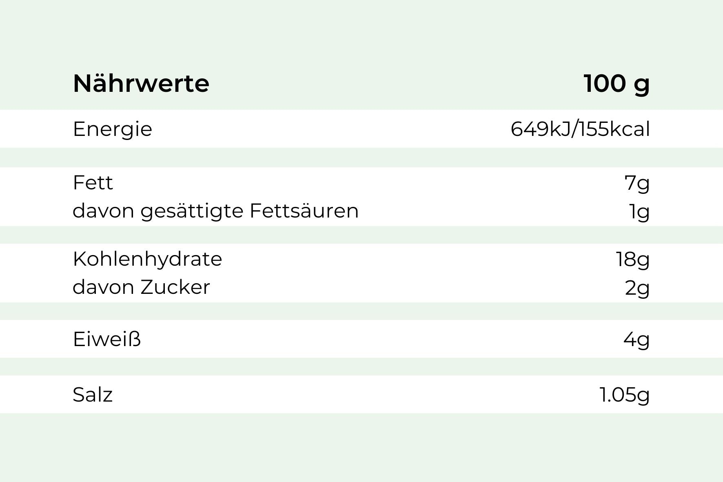The image size is (723, 482).
Task: Click the 100 g column header
Action: (616, 84)
